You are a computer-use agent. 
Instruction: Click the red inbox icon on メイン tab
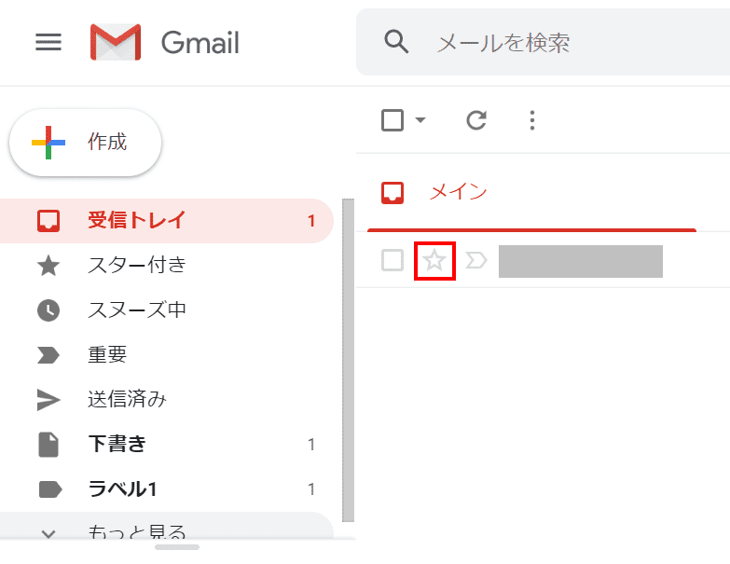(393, 193)
